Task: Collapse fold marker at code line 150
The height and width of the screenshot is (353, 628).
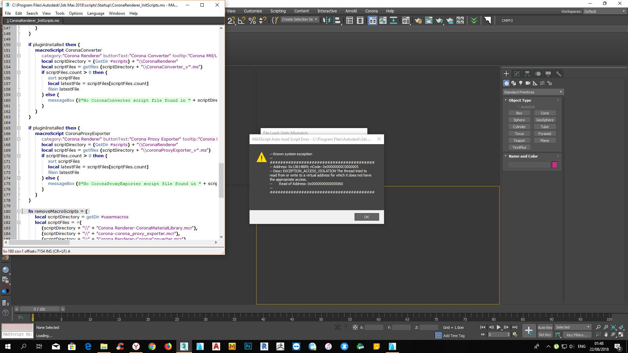Action: [19, 45]
